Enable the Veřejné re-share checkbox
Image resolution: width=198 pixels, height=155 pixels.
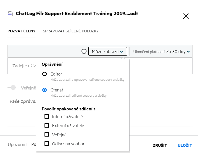46,135
